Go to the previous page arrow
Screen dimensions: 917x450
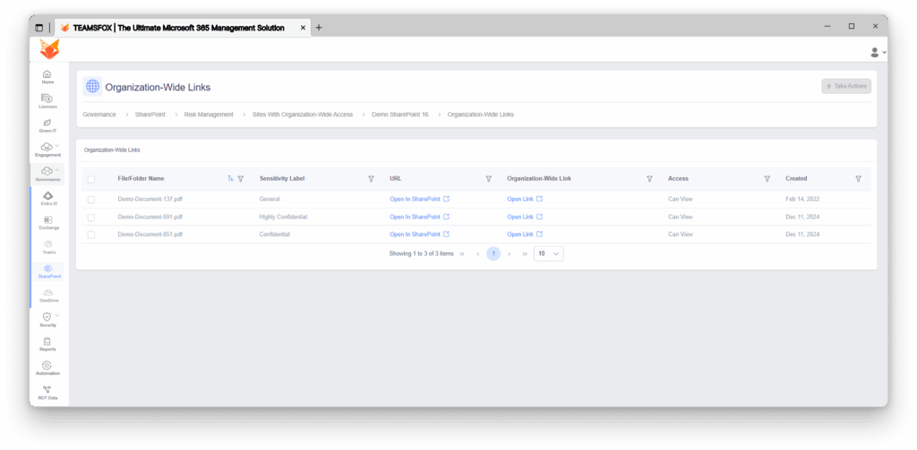click(478, 254)
